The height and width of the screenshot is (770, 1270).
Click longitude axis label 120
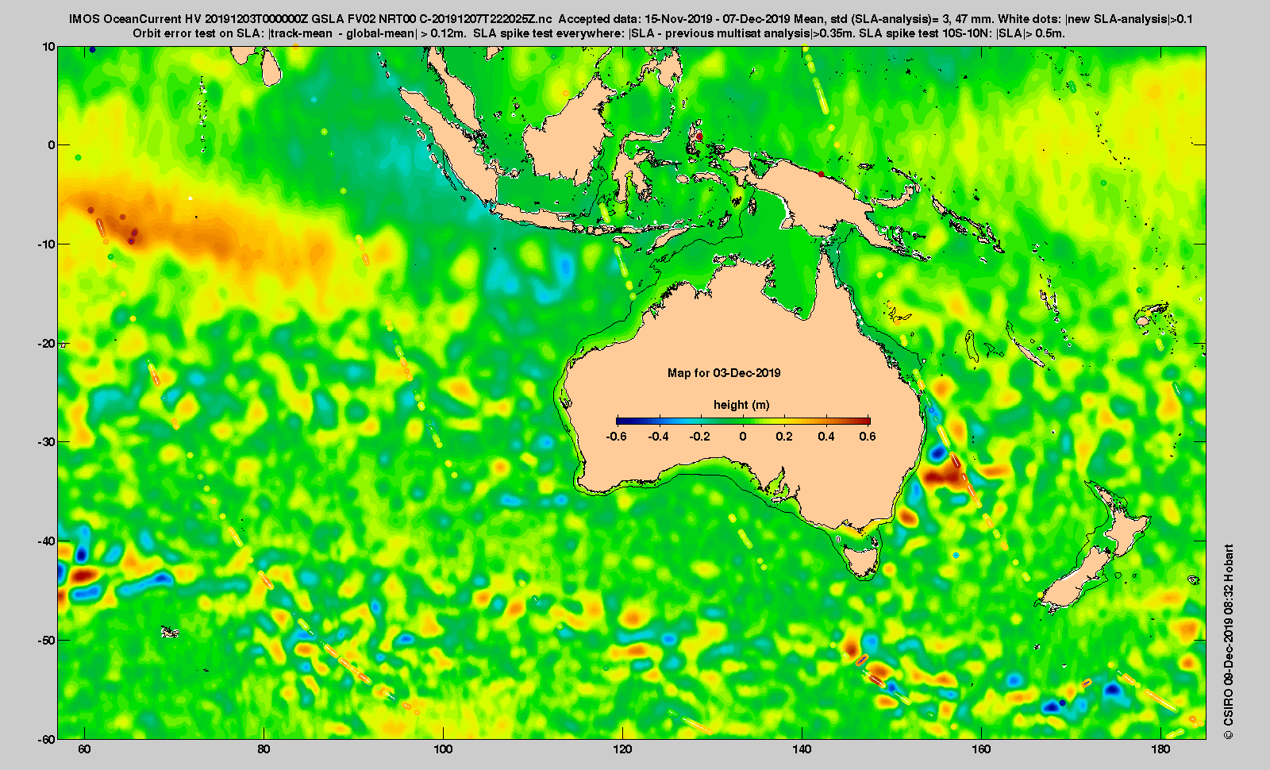pos(622,749)
